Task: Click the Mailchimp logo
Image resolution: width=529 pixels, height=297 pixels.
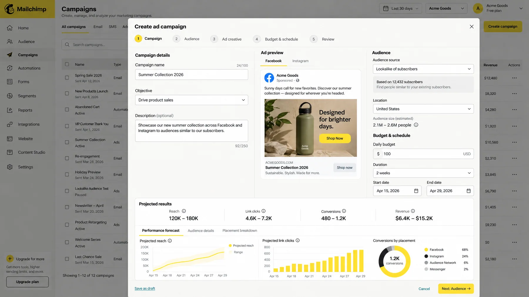Action: click(25, 9)
